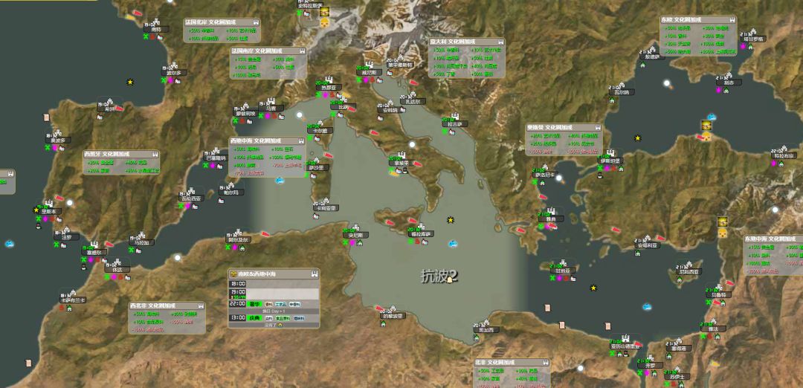Click the white marker in the Black Sea near 刻赤
This screenshot has width=803, height=388.
(x=667, y=83)
